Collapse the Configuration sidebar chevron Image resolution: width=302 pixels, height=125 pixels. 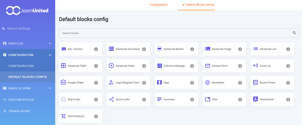click(50, 55)
